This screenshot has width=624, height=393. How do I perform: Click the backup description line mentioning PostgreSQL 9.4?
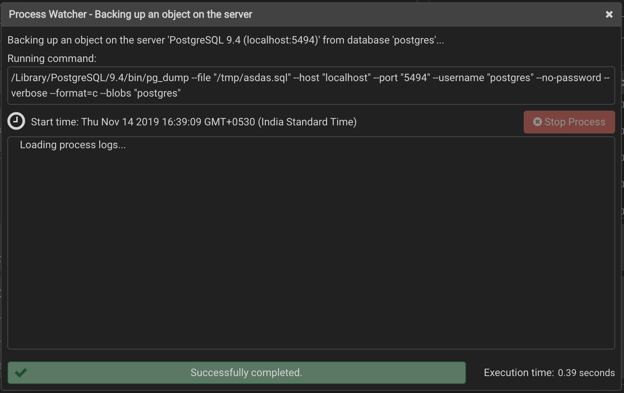225,40
